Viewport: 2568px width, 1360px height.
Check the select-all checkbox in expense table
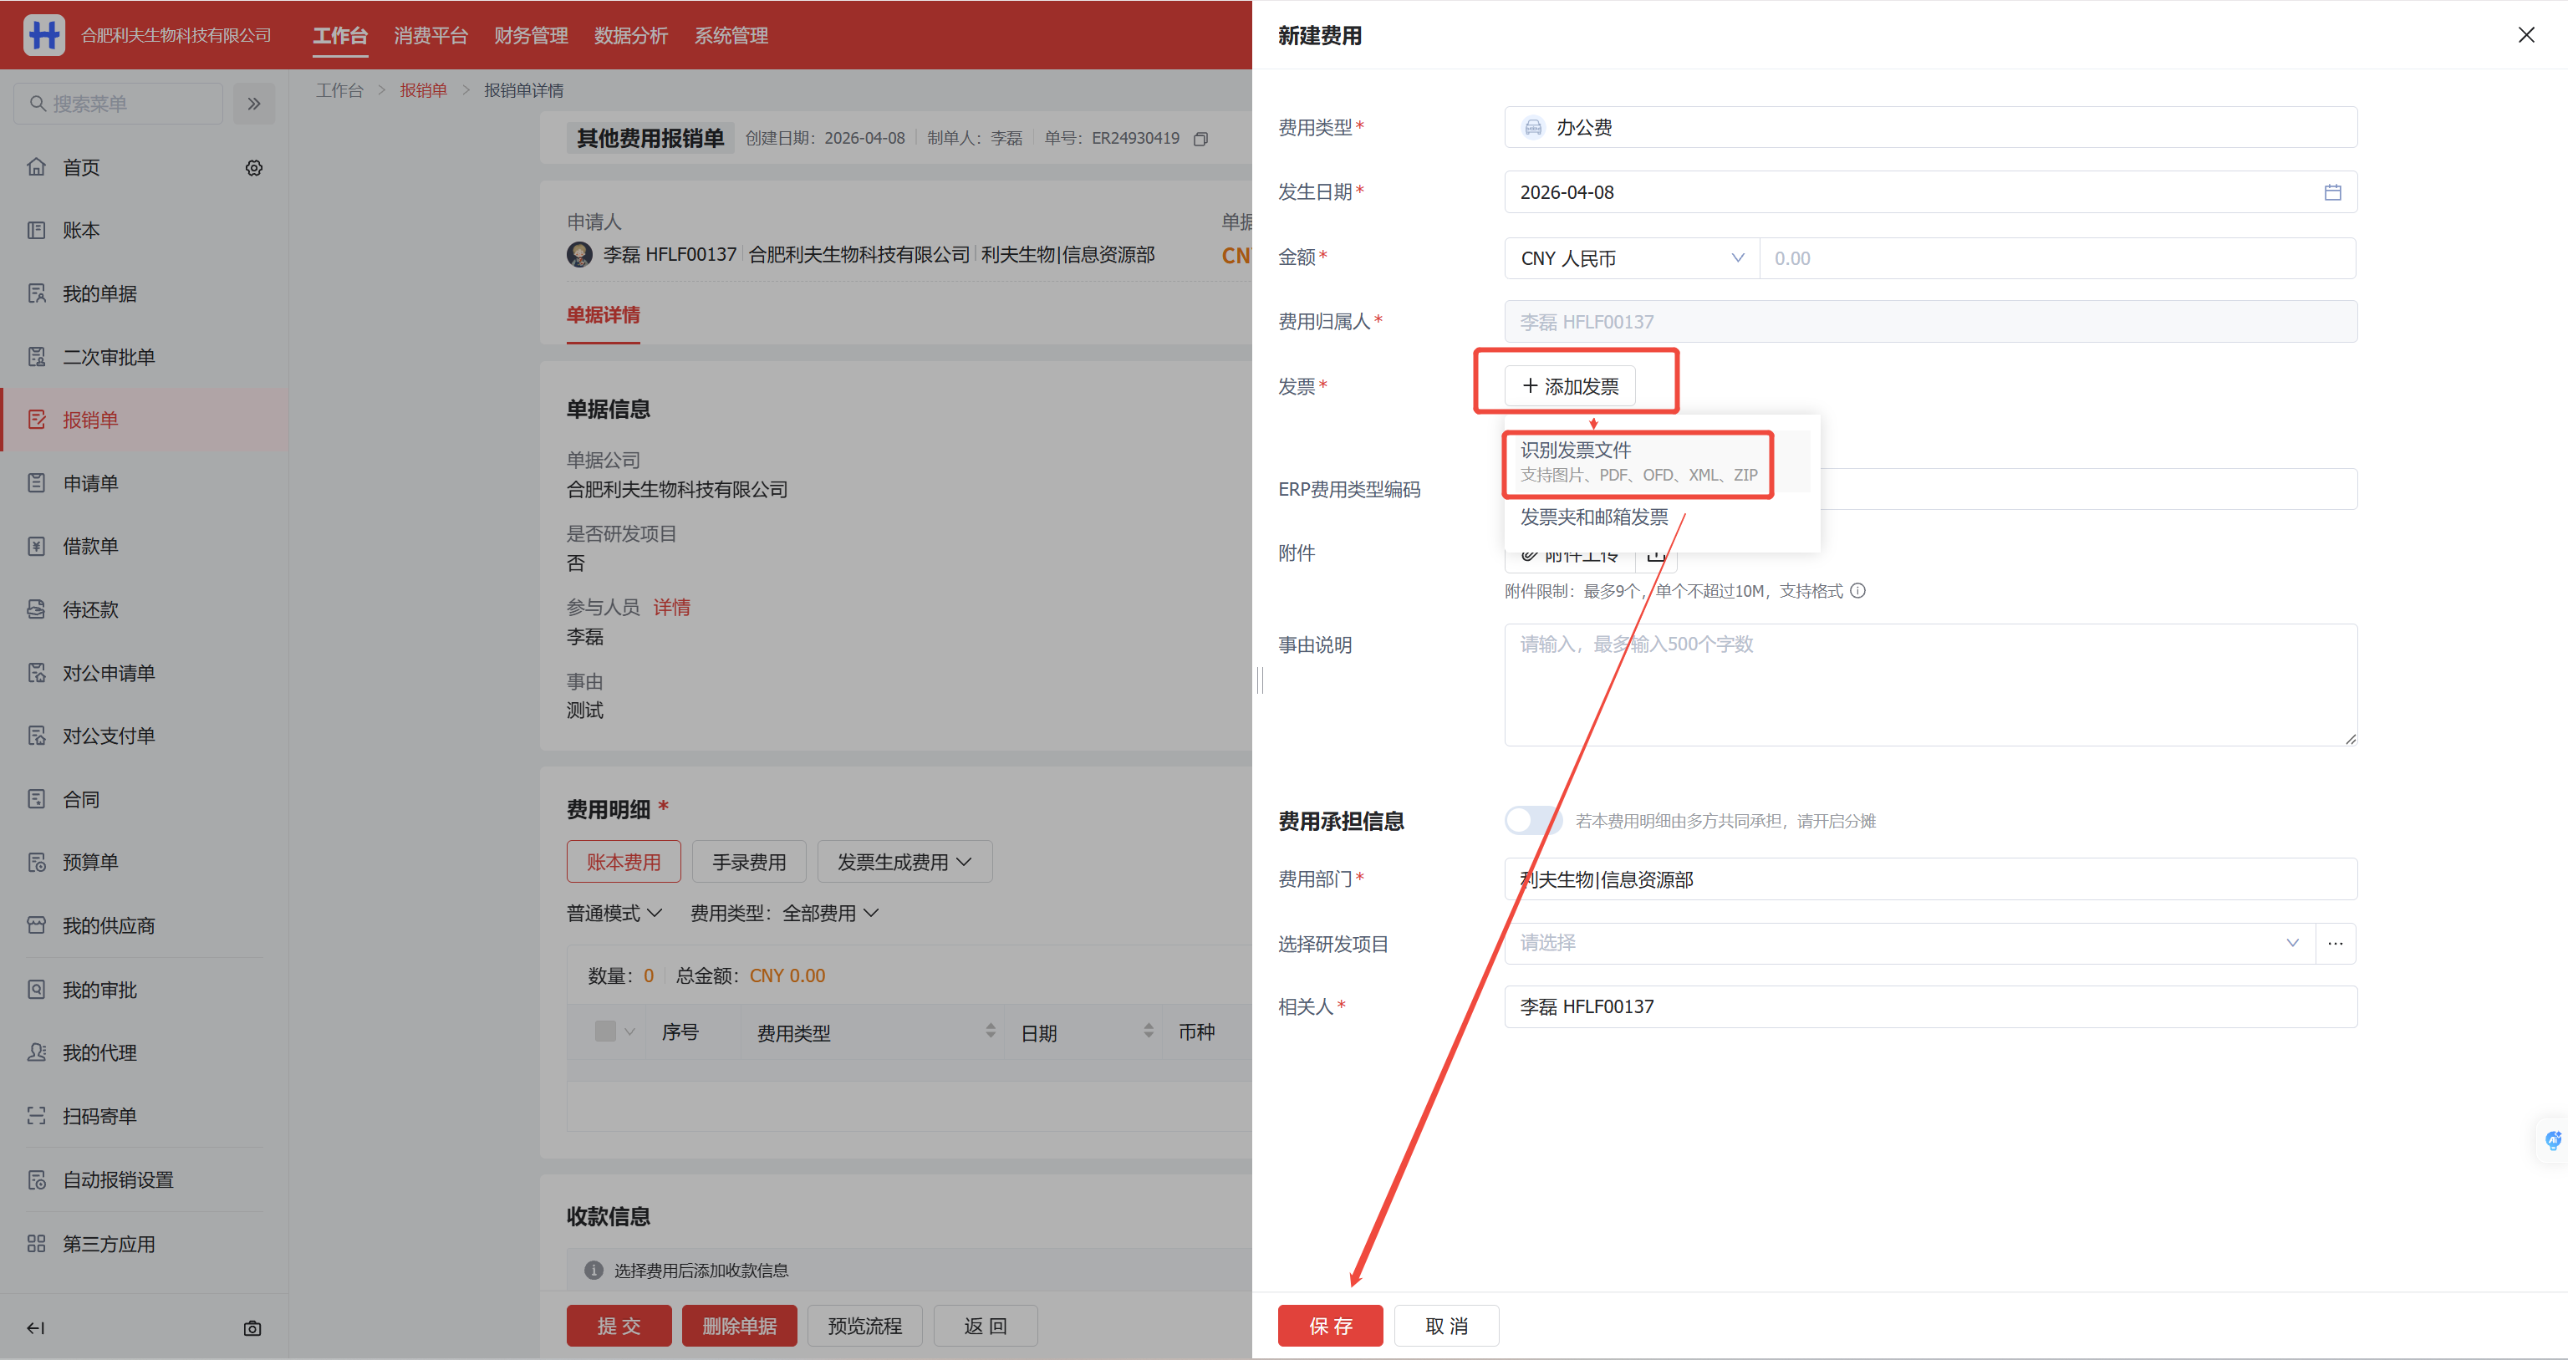pos(605,1032)
